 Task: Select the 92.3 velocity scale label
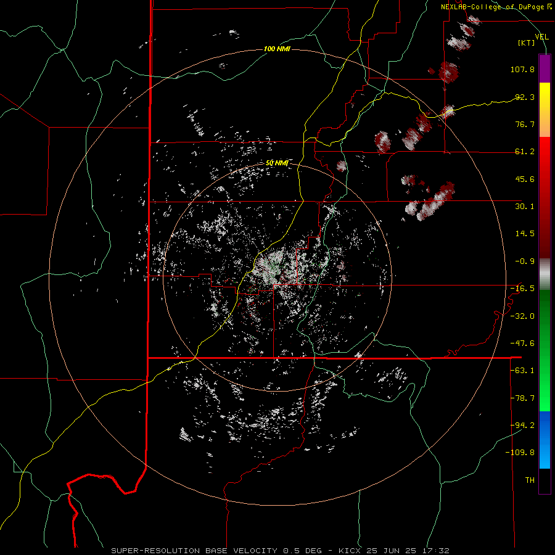tap(525, 97)
